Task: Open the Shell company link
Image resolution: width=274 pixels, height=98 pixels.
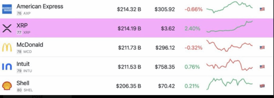Action: 23,83
